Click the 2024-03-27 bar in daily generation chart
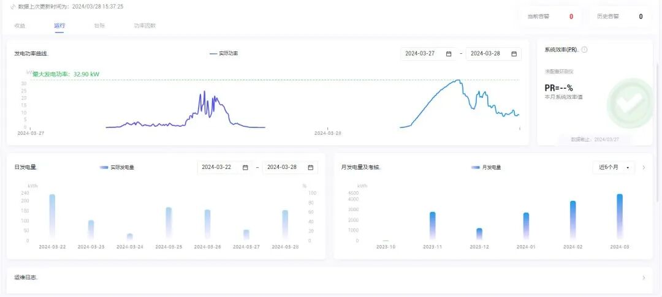 [x=246, y=235]
